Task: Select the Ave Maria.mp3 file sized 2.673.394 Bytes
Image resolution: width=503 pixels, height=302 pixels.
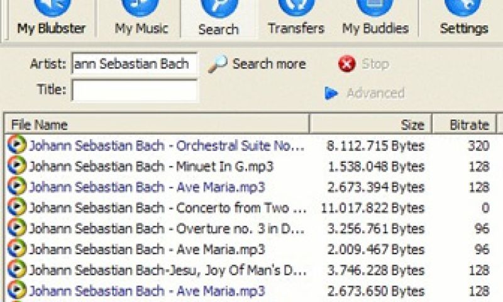Action: (x=147, y=187)
